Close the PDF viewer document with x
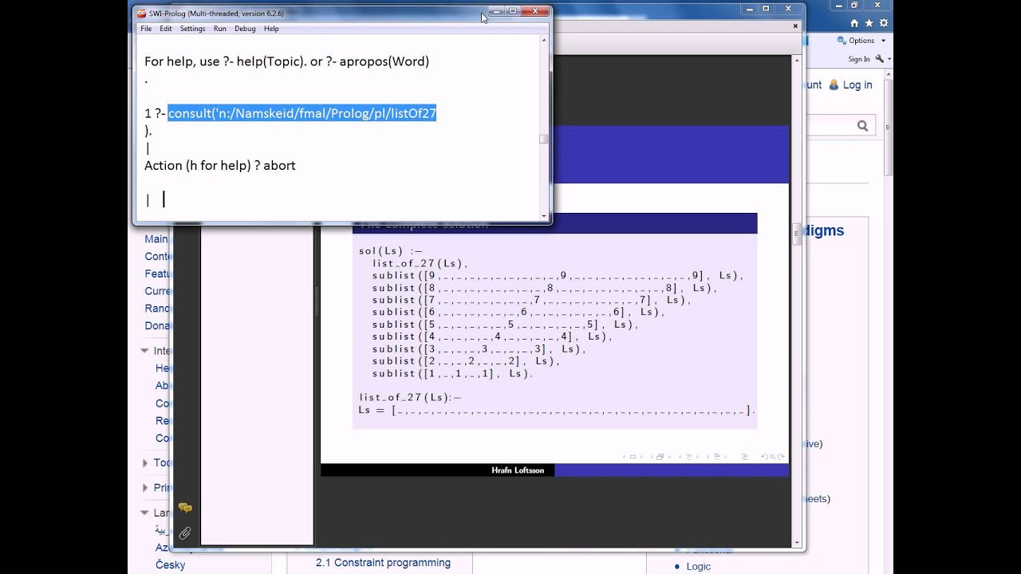This screenshot has height=574, width=1021. (x=795, y=26)
